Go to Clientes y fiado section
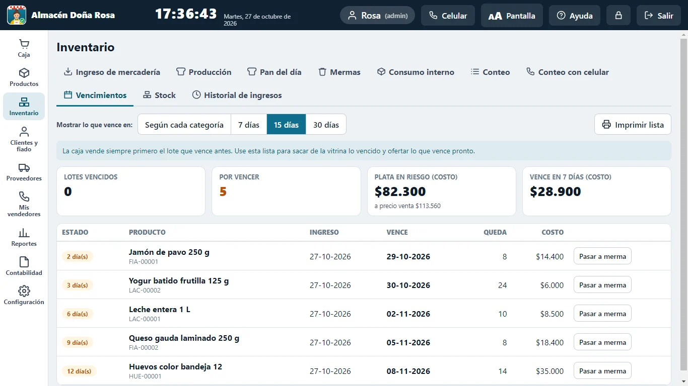Image resolution: width=688 pixels, height=386 pixels. pyautogui.click(x=24, y=139)
